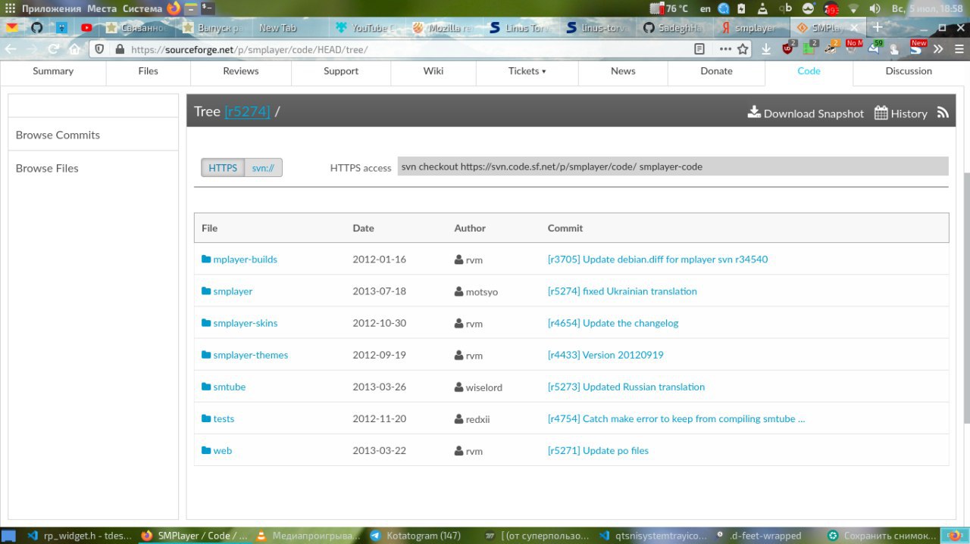Screen dimensions: 970x544
Task: Open Browse Files in sidebar
Action: [47, 168]
